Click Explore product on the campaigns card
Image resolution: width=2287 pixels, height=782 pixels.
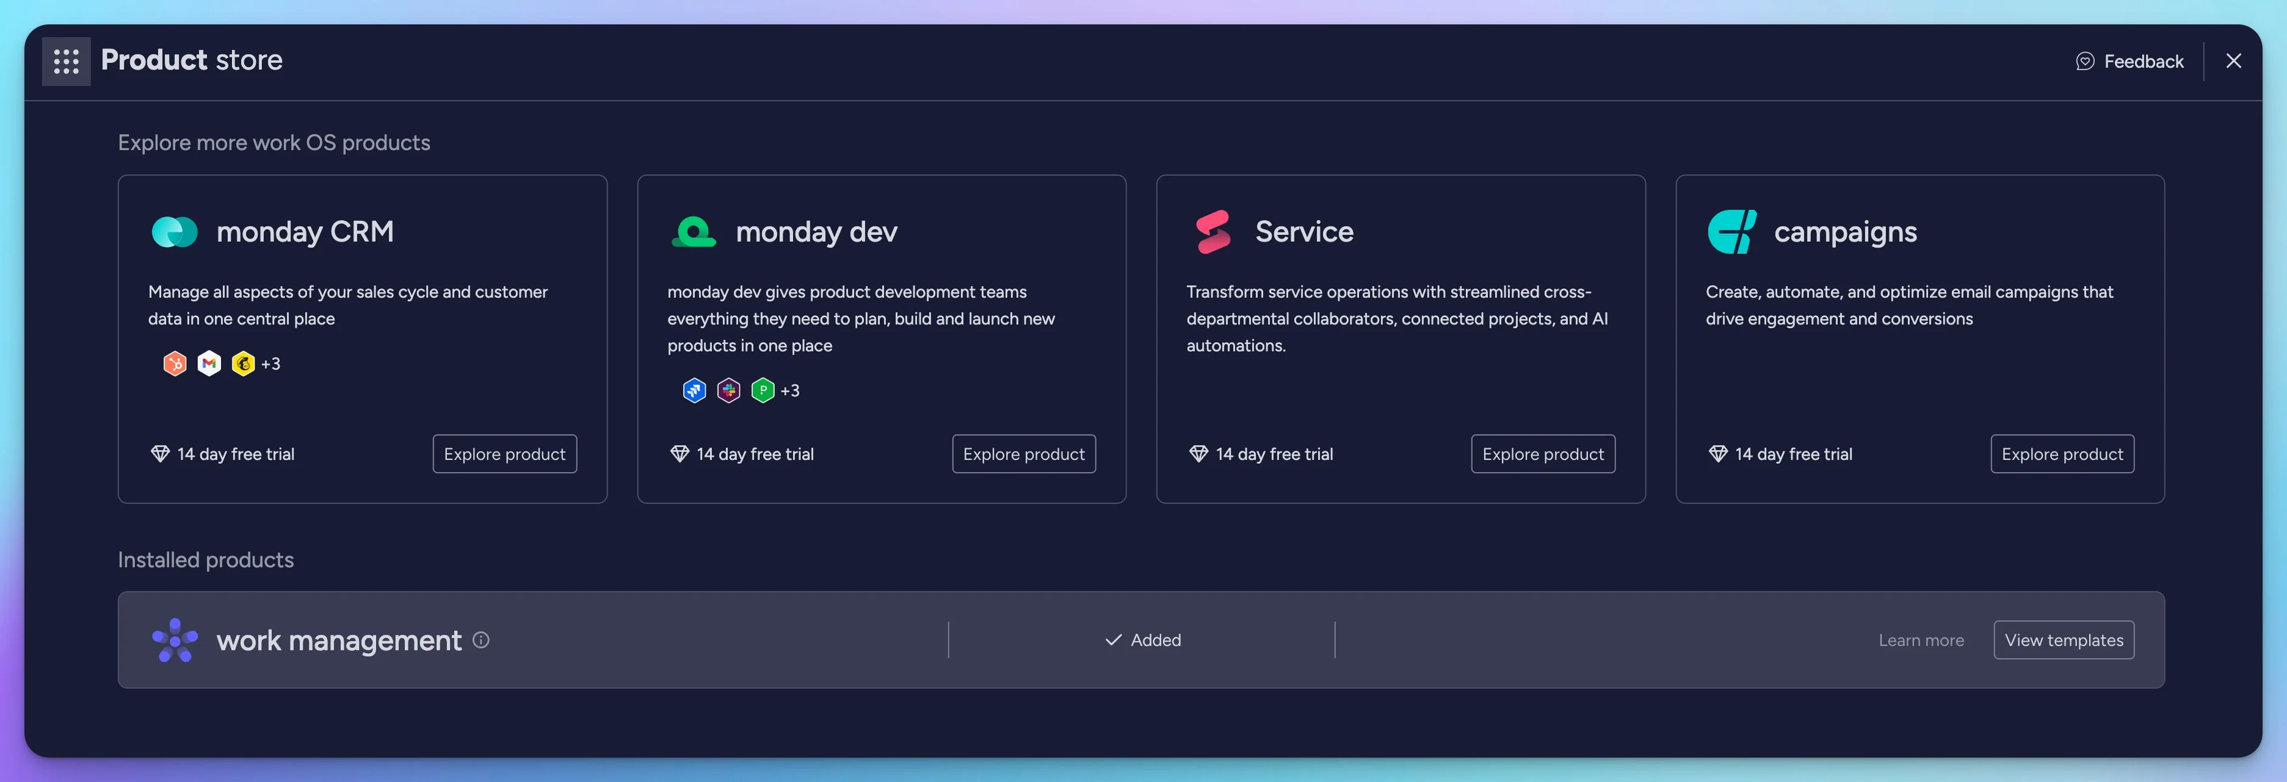[x=2062, y=453]
